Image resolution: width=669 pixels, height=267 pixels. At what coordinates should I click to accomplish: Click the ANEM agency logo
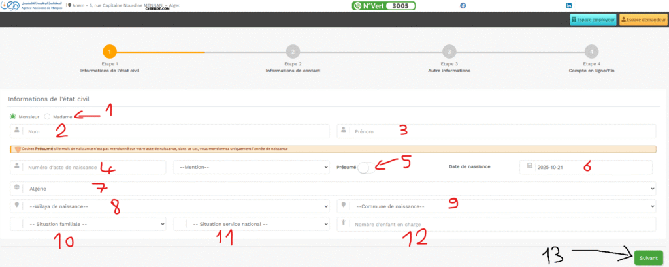pyautogui.click(x=31, y=5)
